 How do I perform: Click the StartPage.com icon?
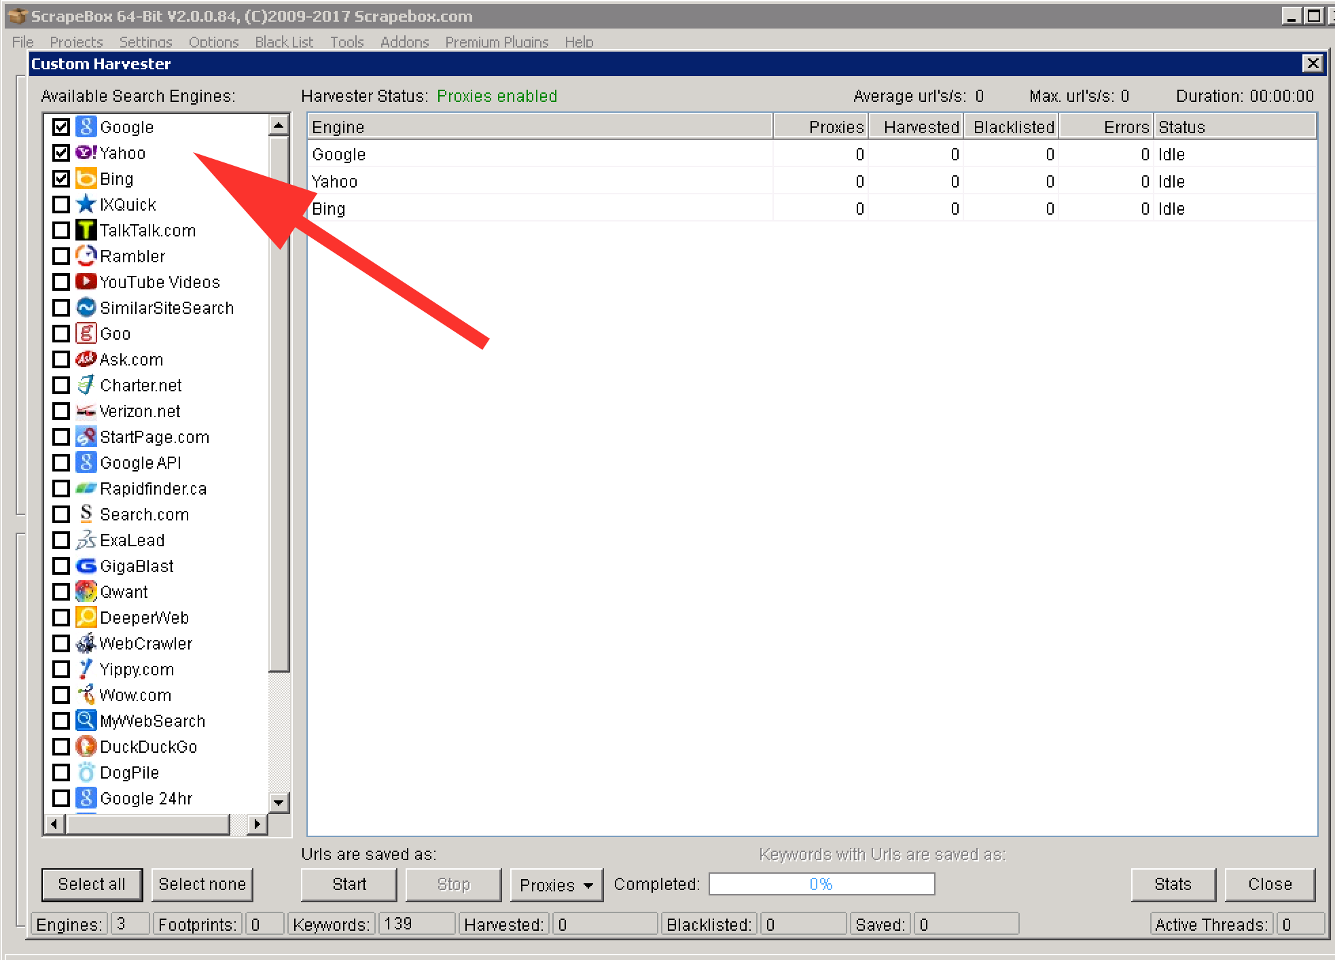[86, 437]
